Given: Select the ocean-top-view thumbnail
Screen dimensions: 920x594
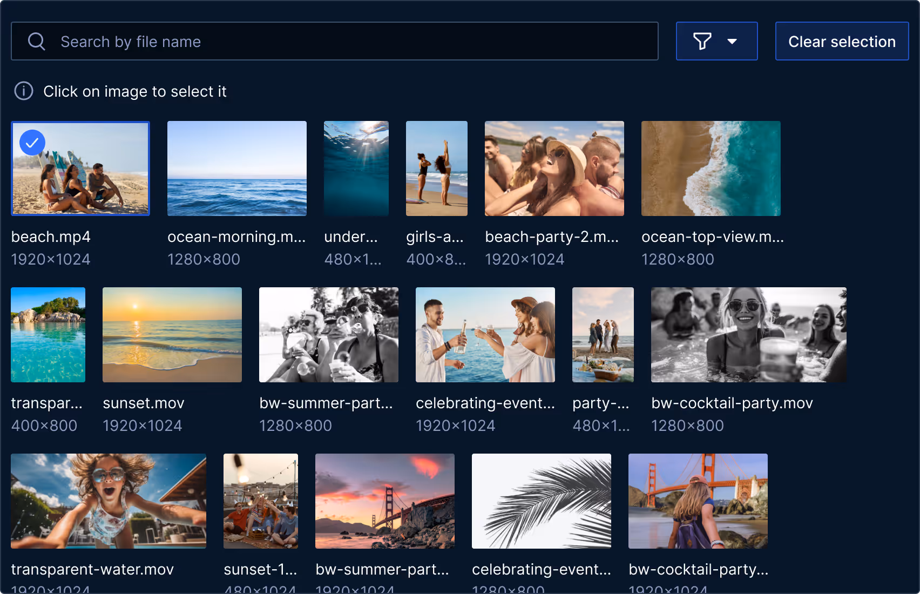Looking at the screenshot, I should 711,168.
